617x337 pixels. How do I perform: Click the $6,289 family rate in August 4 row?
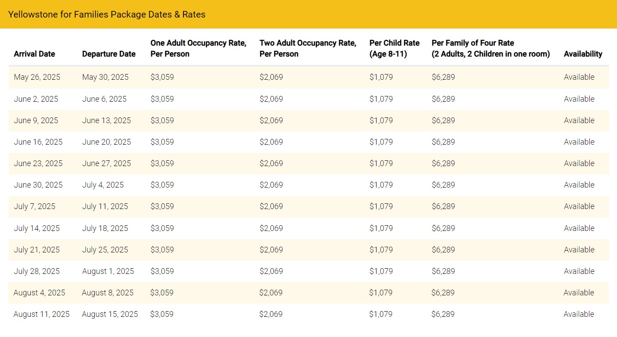tap(443, 293)
